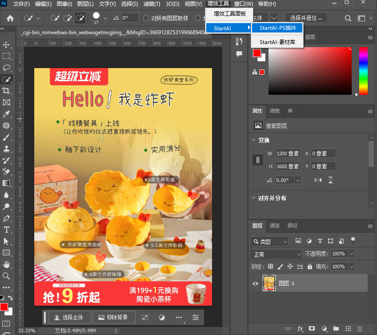Select the Hand tool
Image resolution: width=377 pixels, height=335 pixels.
pyautogui.click(x=6, y=264)
